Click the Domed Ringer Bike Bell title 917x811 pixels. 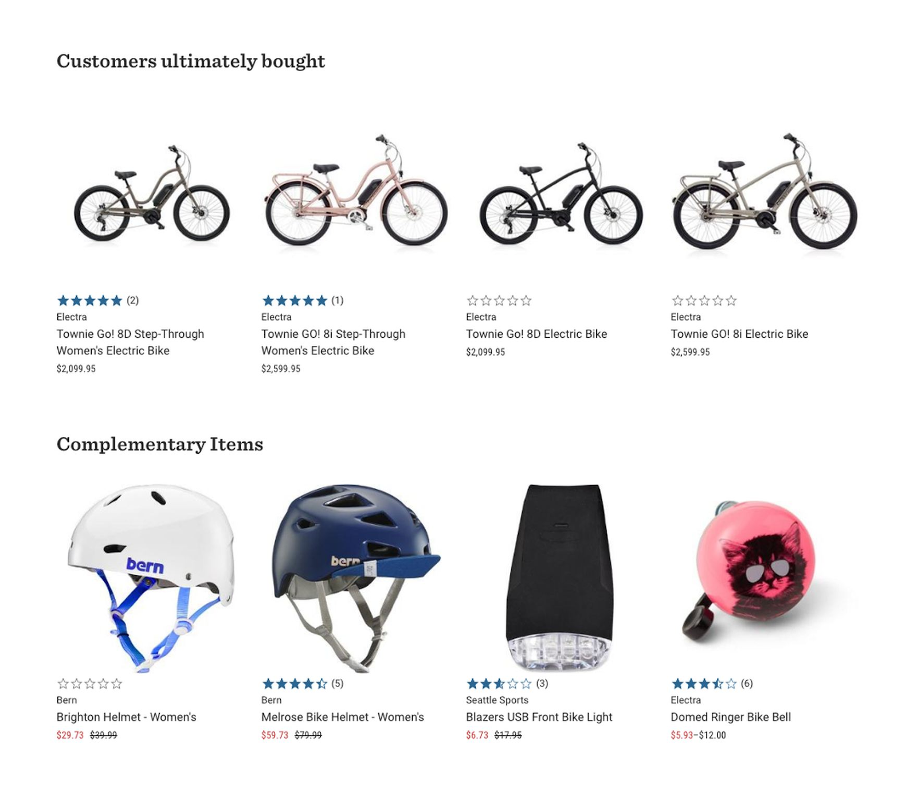point(731,717)
